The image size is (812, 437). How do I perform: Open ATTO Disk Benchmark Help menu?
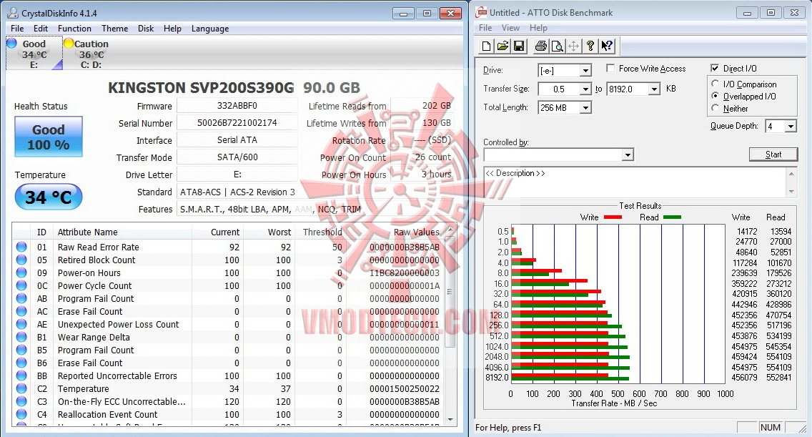click(538, 28)
